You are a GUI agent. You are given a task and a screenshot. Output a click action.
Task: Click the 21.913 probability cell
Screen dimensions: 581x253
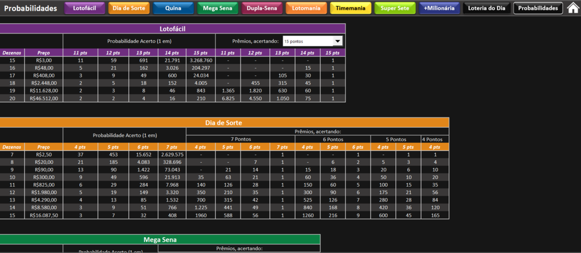(x=172, y=177)
